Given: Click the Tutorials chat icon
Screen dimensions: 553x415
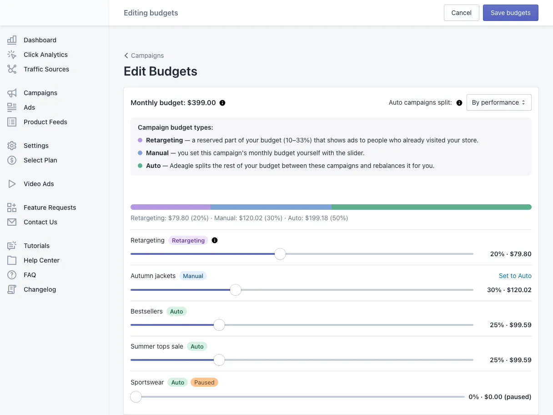Looking at the screenshot, I should pos(12,246).
